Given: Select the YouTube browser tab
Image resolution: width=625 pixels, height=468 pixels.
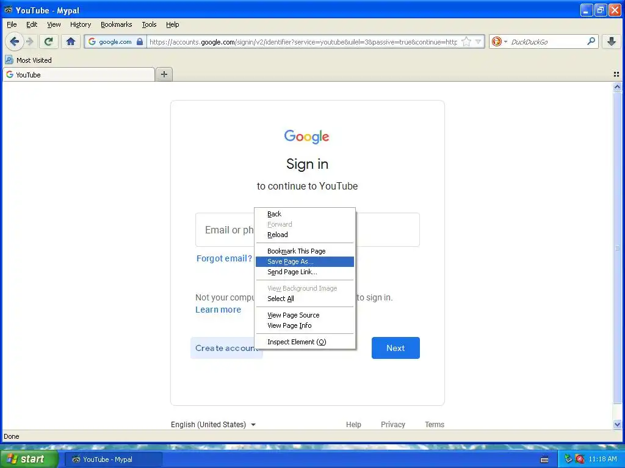Looking at the screenshot, I should 79,75.
